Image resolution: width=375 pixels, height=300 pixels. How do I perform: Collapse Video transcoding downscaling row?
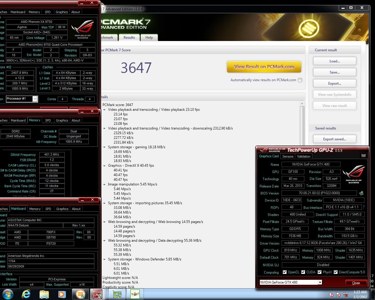click(104, 128)
